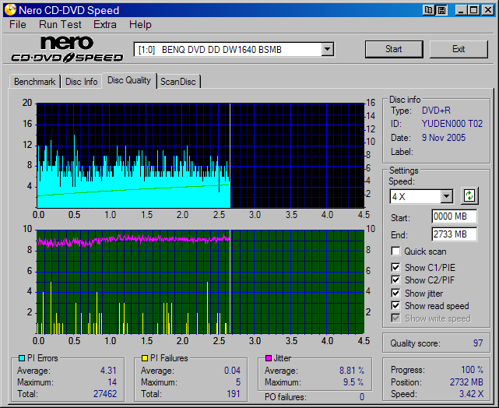499x408 pixels.
Task: Uncheck Show C1/PIE option
Action: click(395, 267)
